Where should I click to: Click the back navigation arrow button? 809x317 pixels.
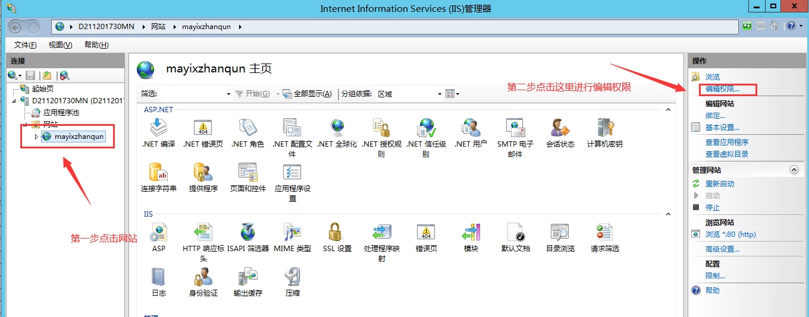15,27
